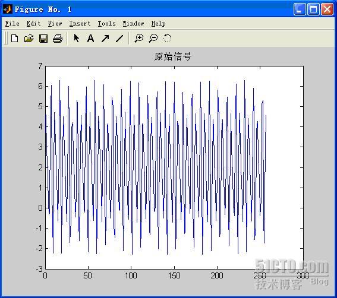Maximize the Figure No. 1 window
Image resolution: width=337 pixels, height=298 pixels.
313,9
